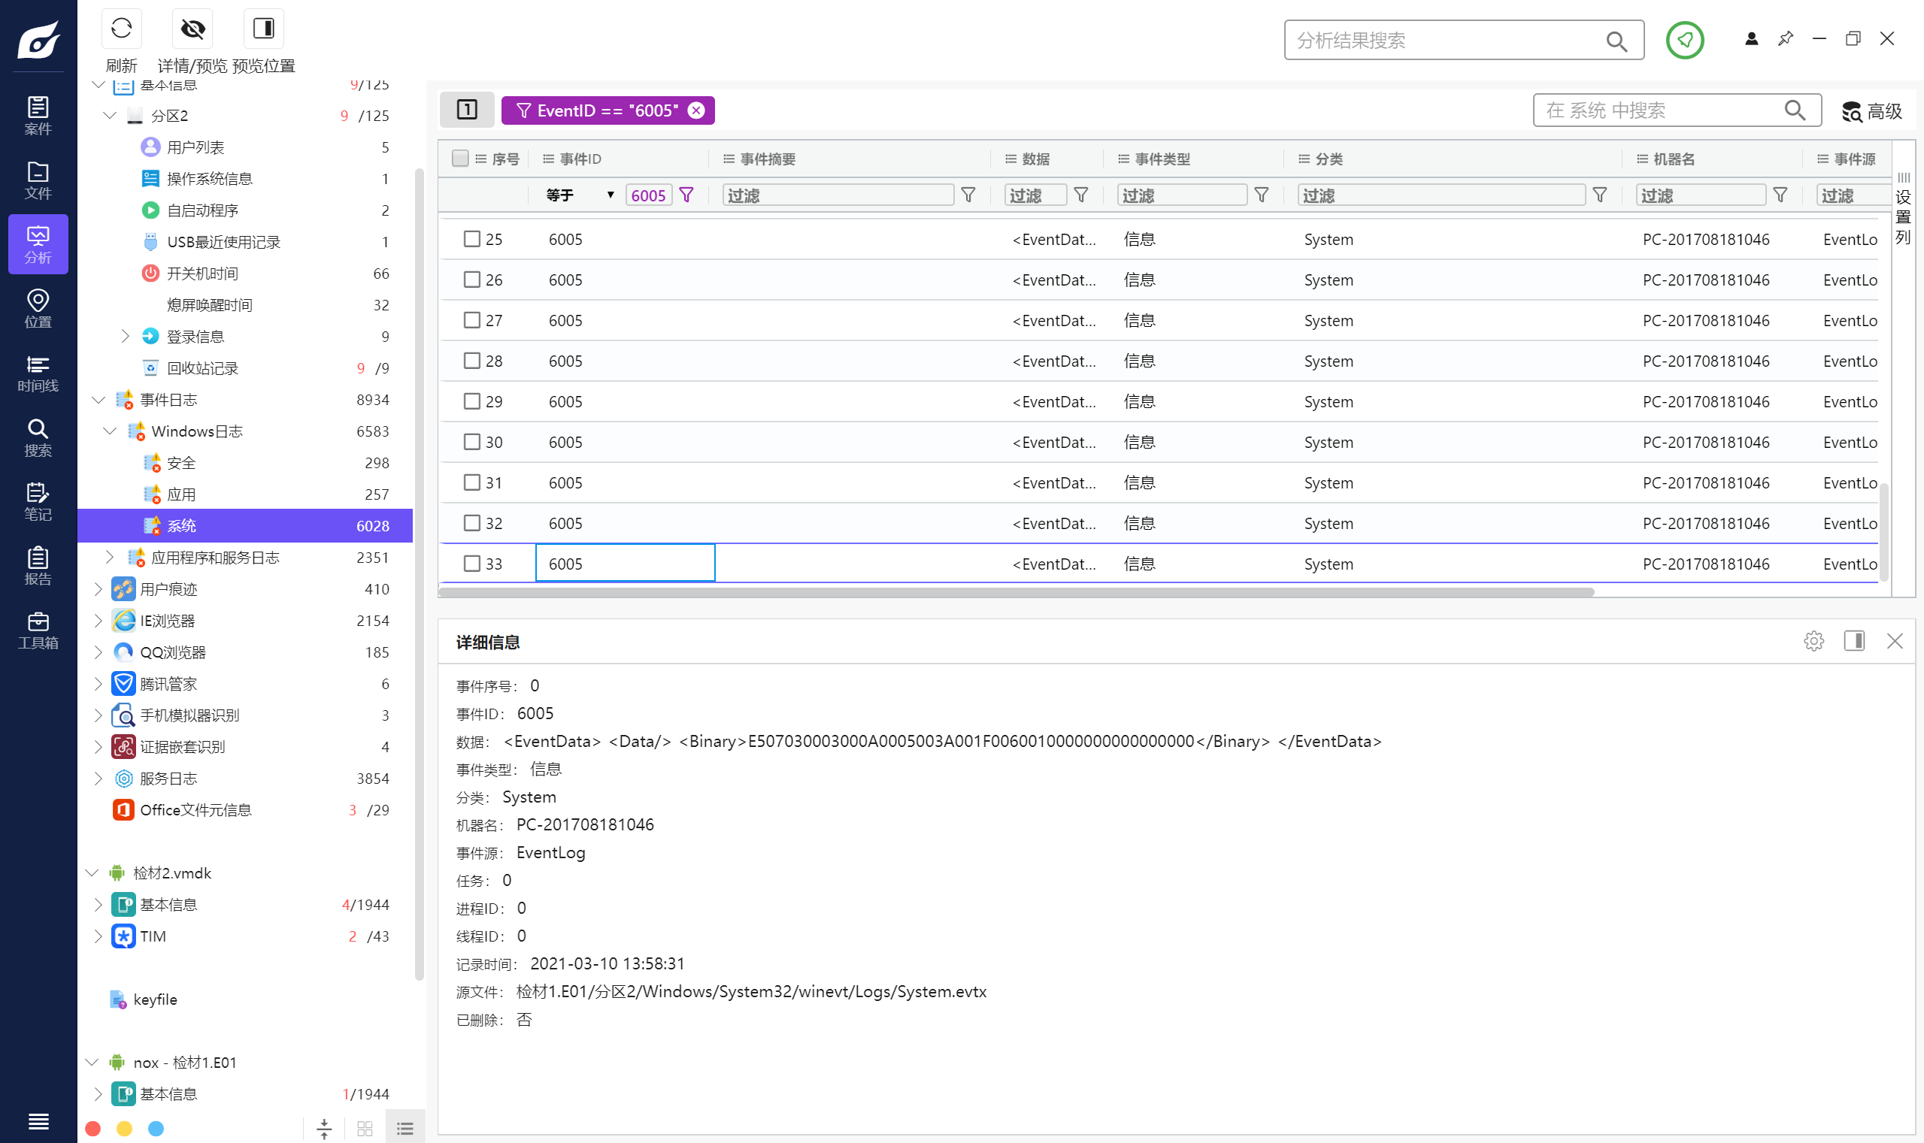The width and height of the screenshot is (1924, 1143).
Task: Toggle the select-all header checkbox
Action: (460, 159)
